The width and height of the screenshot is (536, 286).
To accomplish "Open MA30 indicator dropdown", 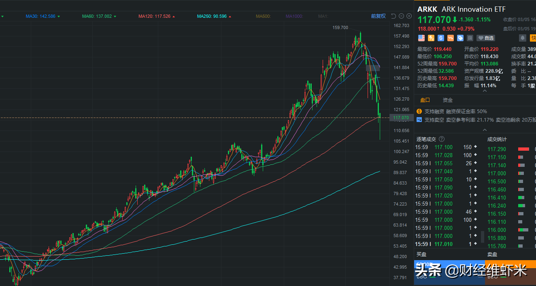I will pyautogui.click(x=43, y=16).
